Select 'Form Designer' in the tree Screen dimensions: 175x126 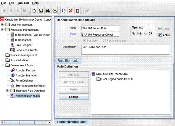coord(24,81)
